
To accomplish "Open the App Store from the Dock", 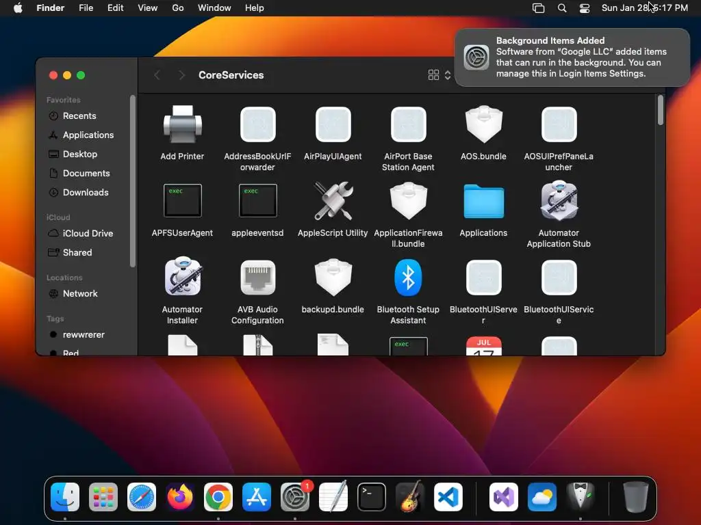I will (257, 497).
